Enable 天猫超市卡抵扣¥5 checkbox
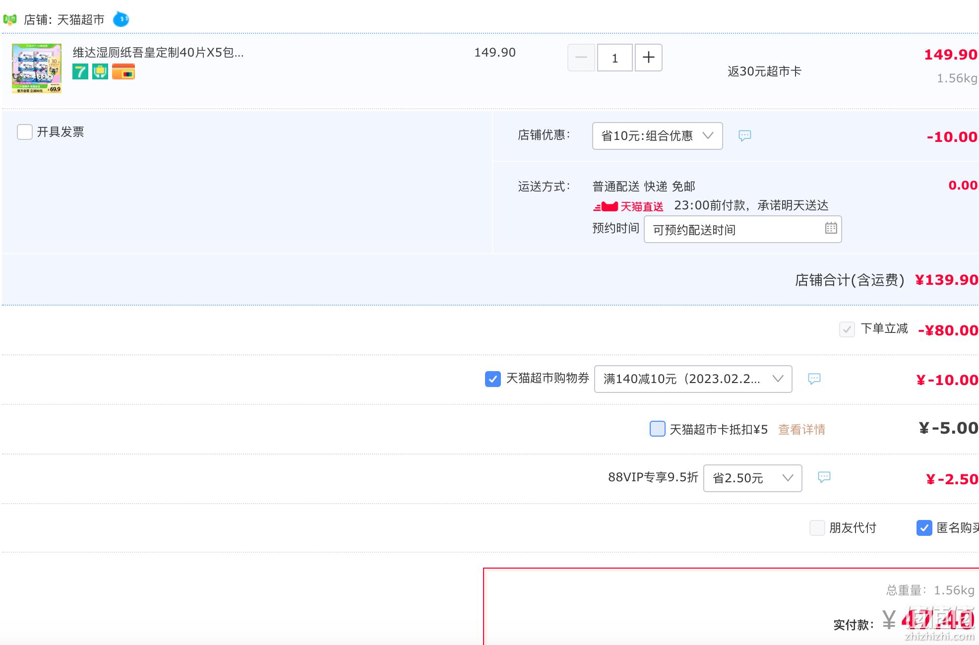 658,429
